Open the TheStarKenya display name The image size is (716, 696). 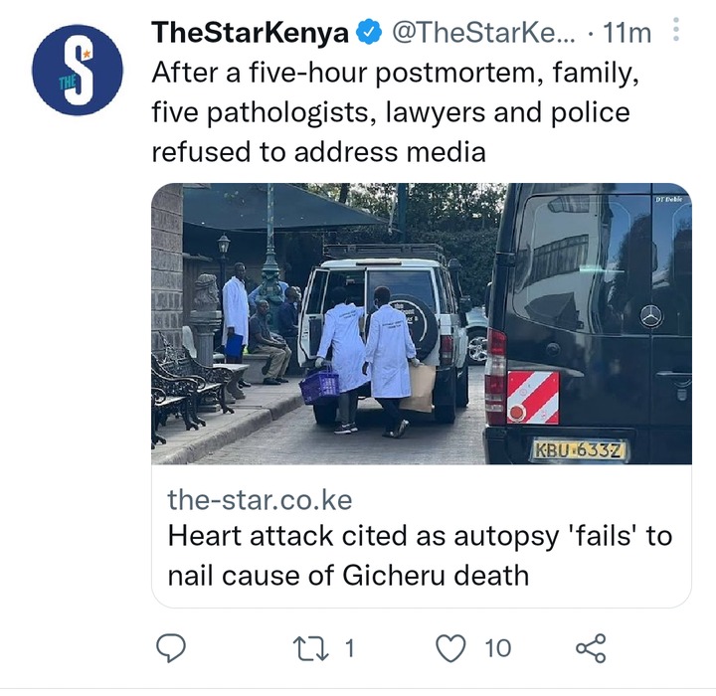[251, 33]
